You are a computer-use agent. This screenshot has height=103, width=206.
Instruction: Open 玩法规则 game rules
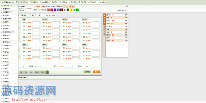point(92,2)
